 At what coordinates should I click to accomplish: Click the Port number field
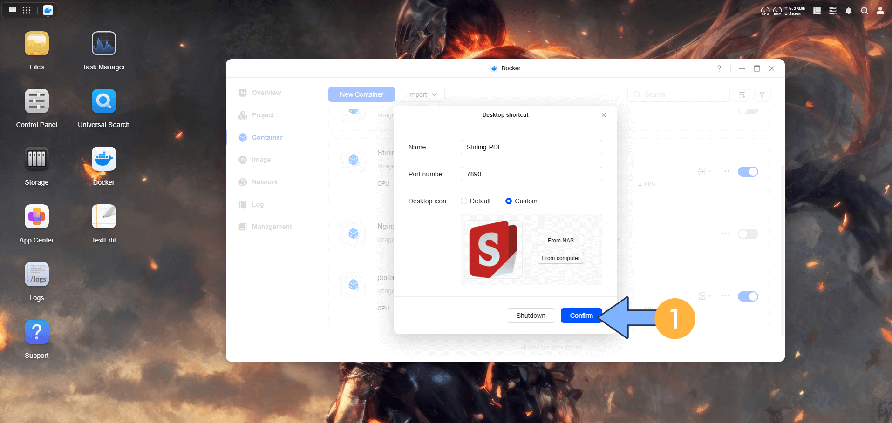coord(531,174)
